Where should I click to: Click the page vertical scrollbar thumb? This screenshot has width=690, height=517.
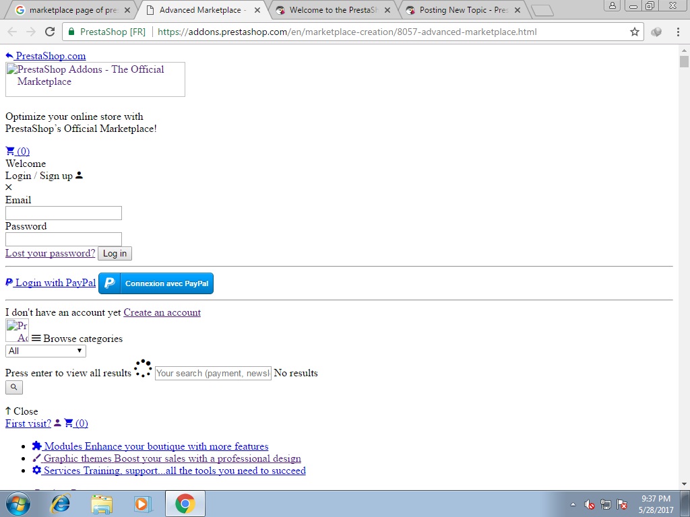coord(684,61)
